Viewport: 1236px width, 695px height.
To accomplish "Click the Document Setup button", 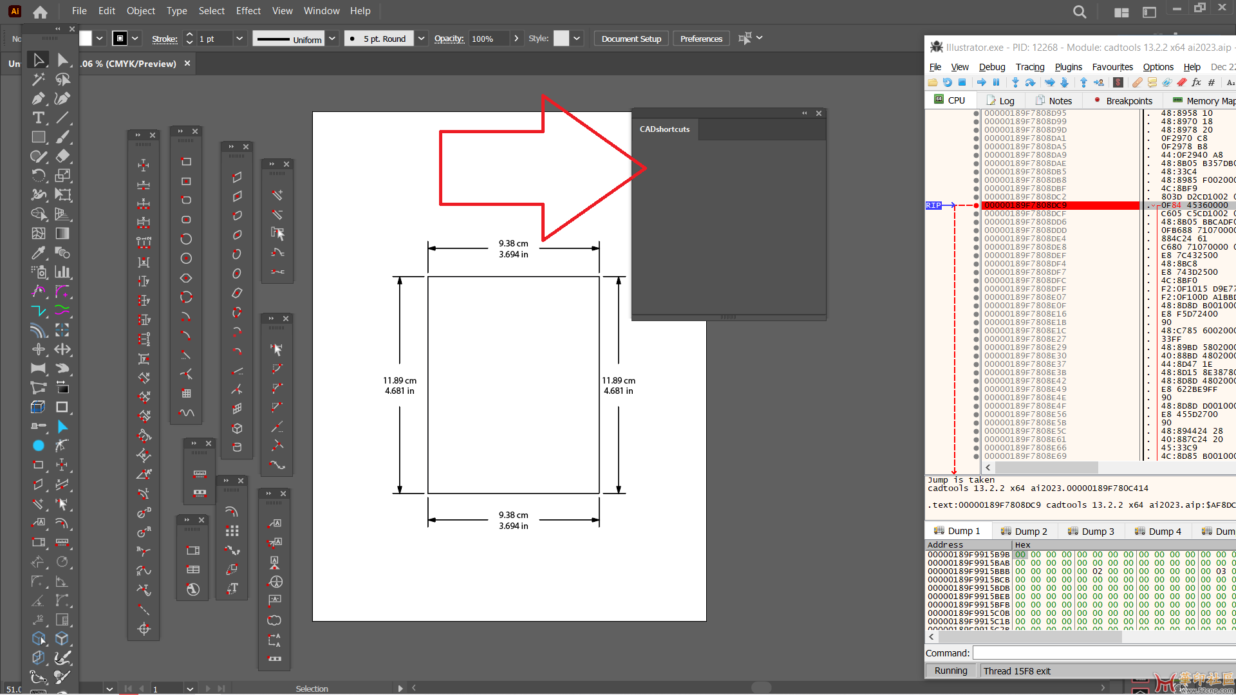I will coord(631,38).
